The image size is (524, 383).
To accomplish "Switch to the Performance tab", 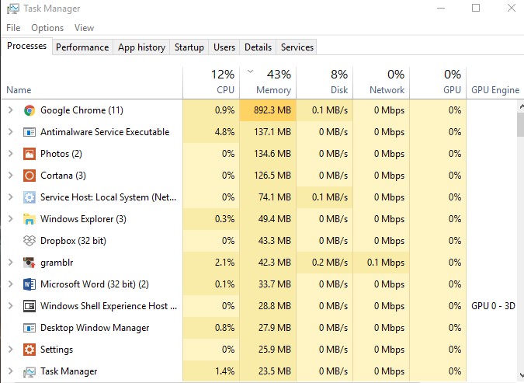I will (x=82, y=47).
